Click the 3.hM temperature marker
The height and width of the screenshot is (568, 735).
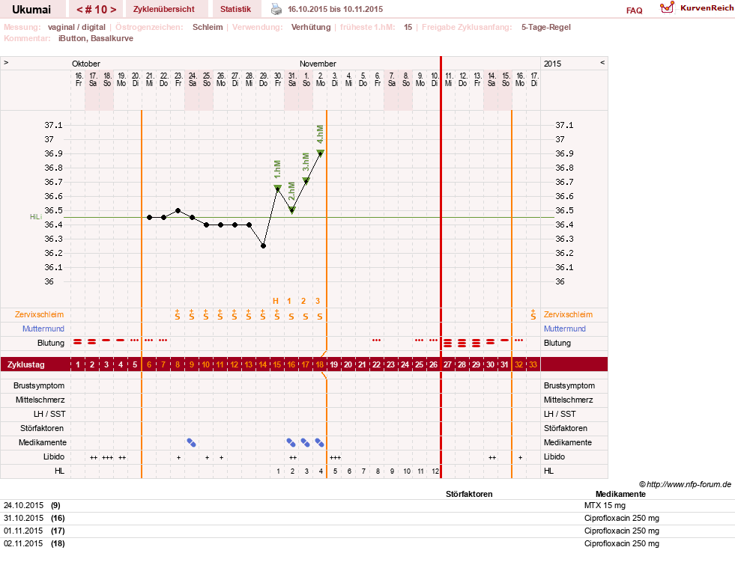306,180
